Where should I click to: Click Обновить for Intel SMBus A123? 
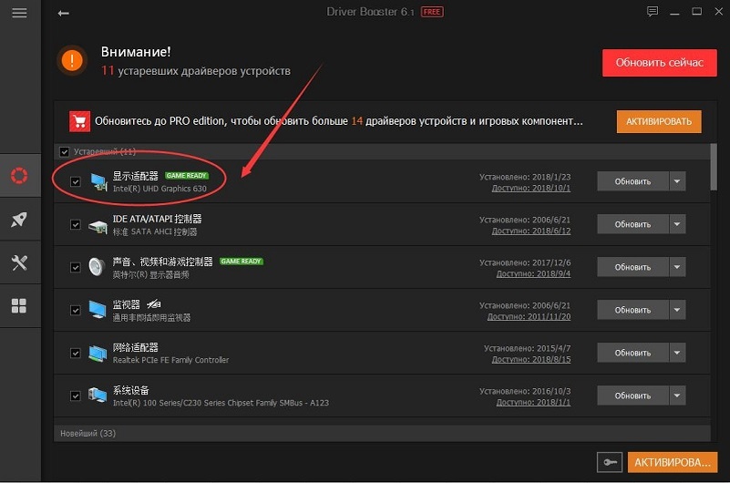pyautogui.click(x=632, y=395)
